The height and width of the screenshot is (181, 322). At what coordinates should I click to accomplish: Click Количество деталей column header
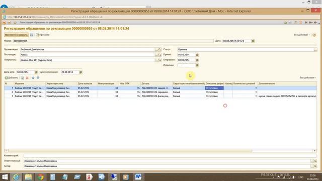[x=245, y=83]
